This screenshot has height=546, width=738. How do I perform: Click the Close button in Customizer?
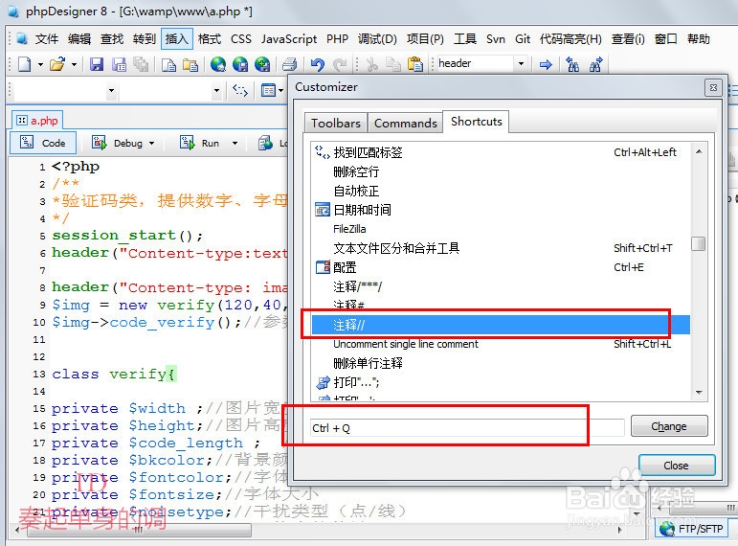point(677,465)
